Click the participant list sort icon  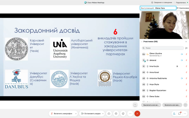[186, 48]
